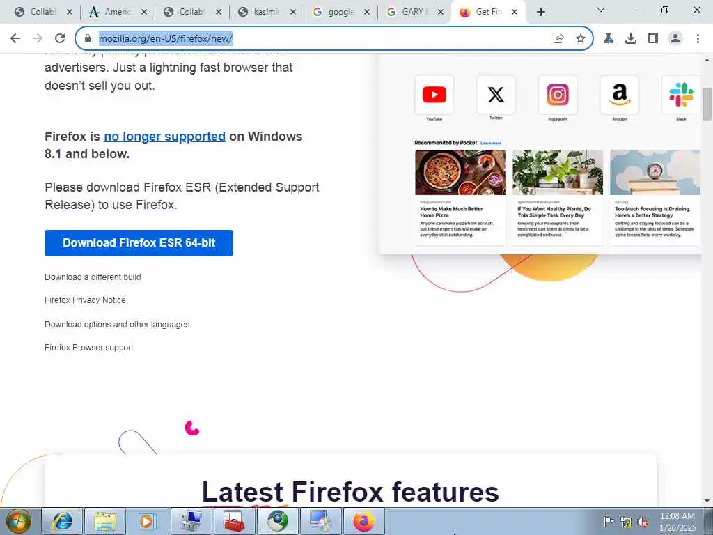Expand the tab search chevron
This screenshot has height=535, width=713.
click(x=601, y=10)
